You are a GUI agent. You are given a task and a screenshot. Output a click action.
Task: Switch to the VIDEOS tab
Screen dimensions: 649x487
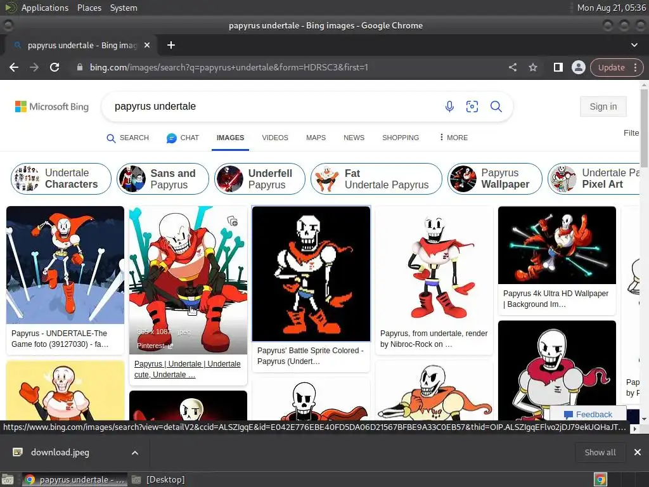point(275,138)
